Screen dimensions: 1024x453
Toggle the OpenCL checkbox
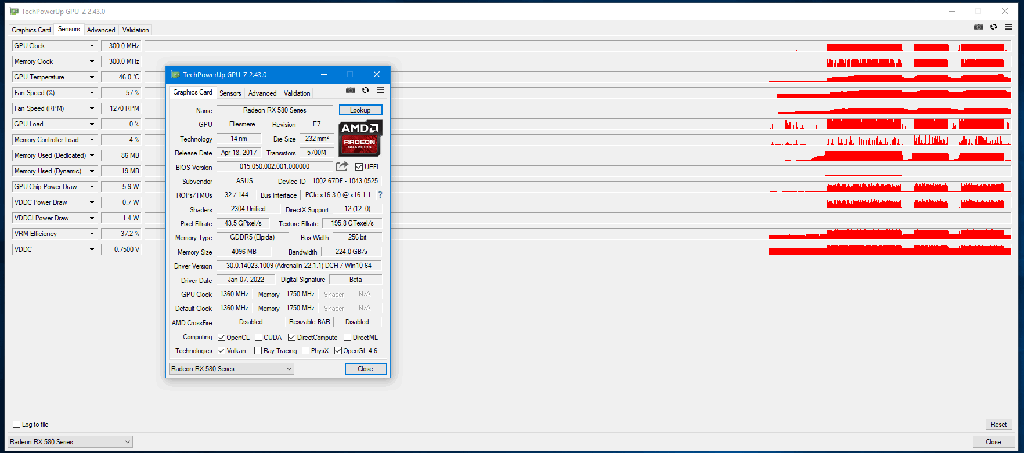pyautogui.click(x=221, y=337)
